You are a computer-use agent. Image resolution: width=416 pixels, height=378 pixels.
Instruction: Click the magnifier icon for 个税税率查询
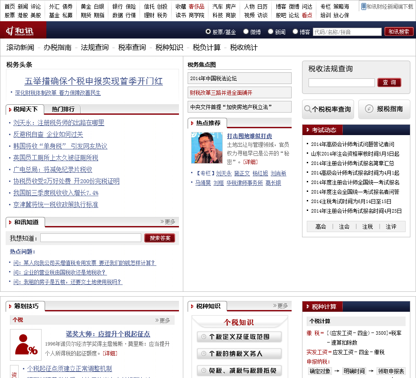coord(308,109)
